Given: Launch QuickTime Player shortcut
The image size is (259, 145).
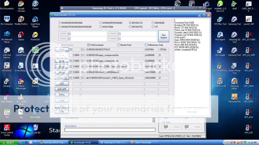Looking at the screenshot, I should (35, 22).
